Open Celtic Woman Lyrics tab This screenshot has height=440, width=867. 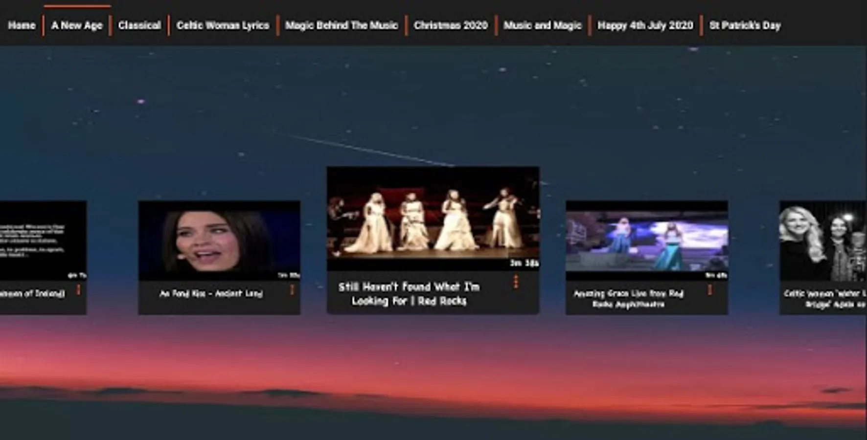point(223,25)
